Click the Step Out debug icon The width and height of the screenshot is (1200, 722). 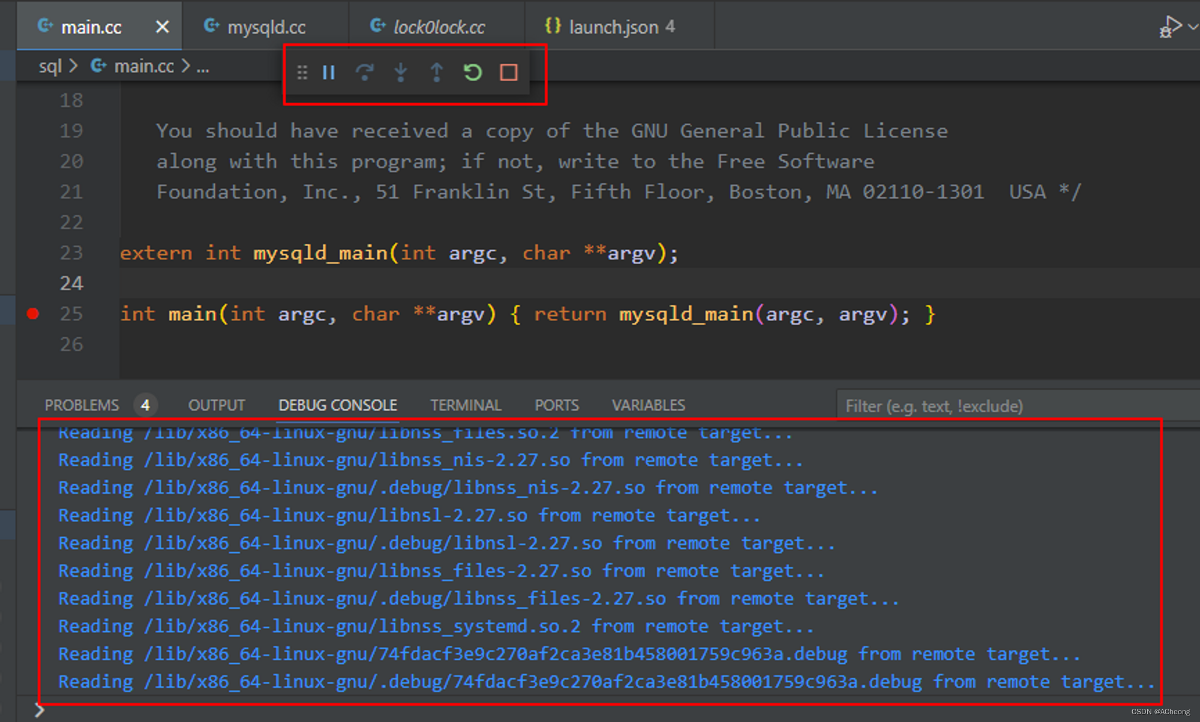pyautogui.click(x=436, y=73)
